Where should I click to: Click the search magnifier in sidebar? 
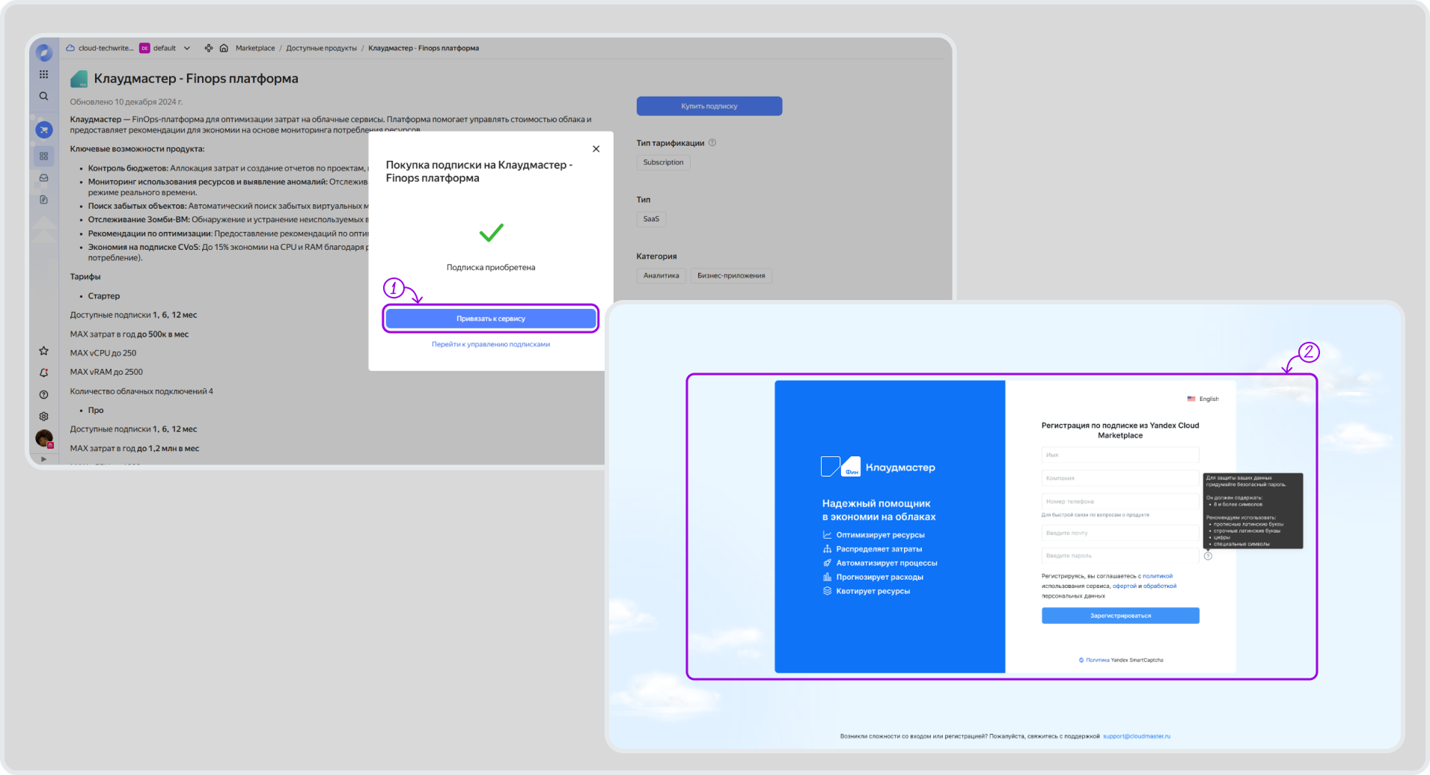point(43,97)
